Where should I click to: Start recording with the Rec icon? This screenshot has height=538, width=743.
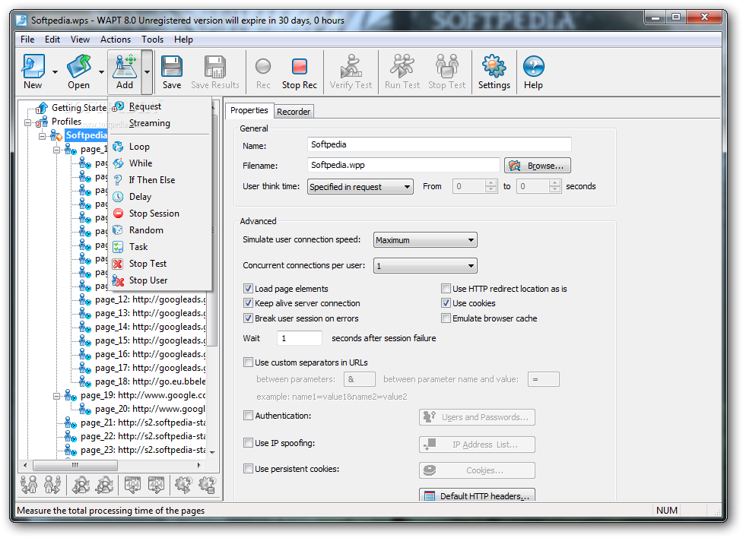coord(263,72)
